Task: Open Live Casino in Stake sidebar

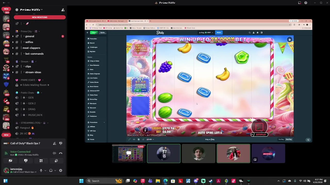Action: point(96,78)
